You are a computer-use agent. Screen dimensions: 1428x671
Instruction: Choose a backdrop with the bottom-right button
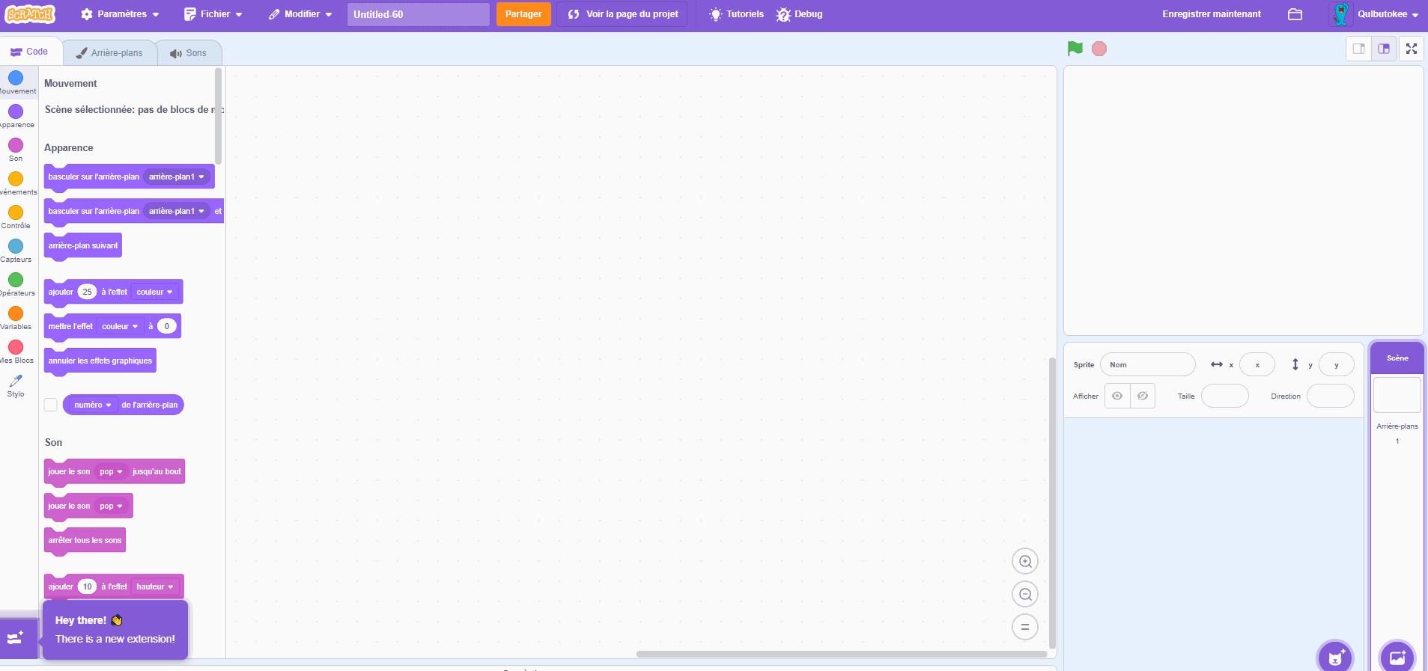[x=1397, y=657]
